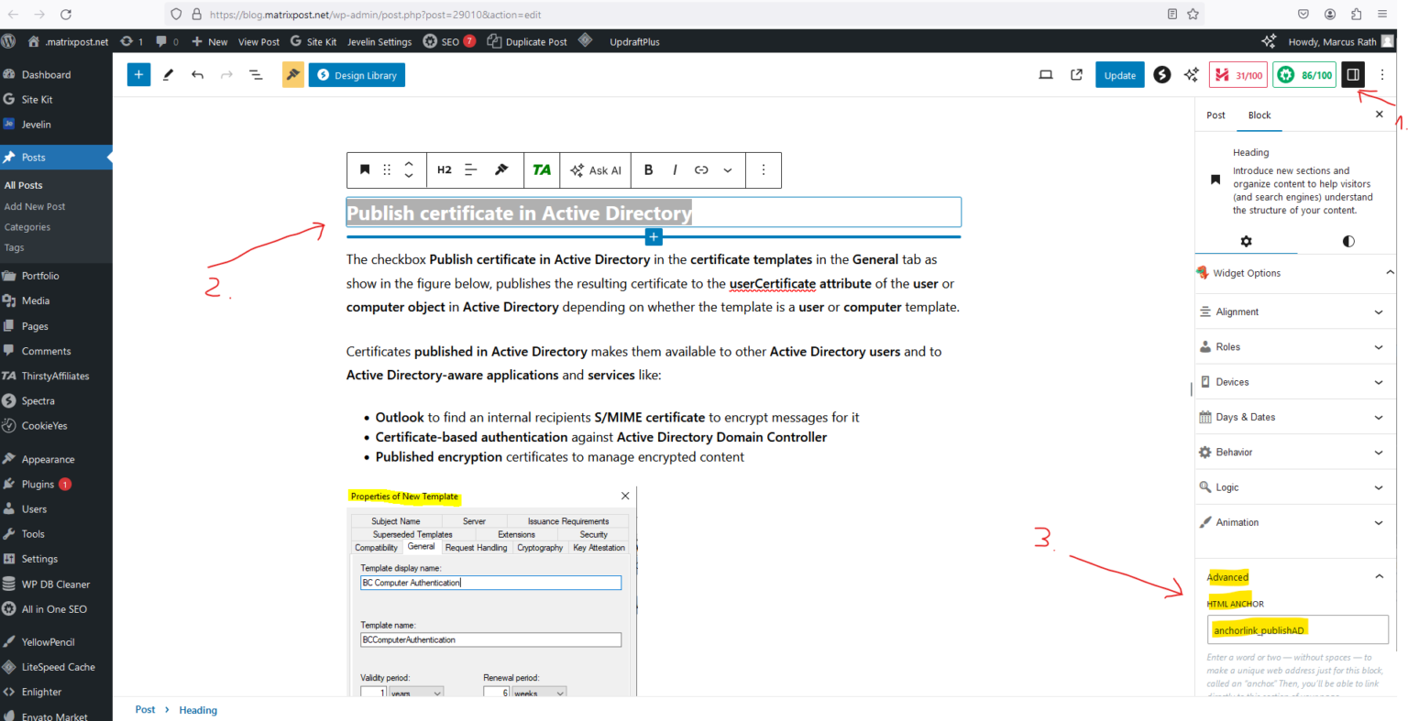
Task: Open the block inserter with the plus icon
Action: [x=138, y=74]
